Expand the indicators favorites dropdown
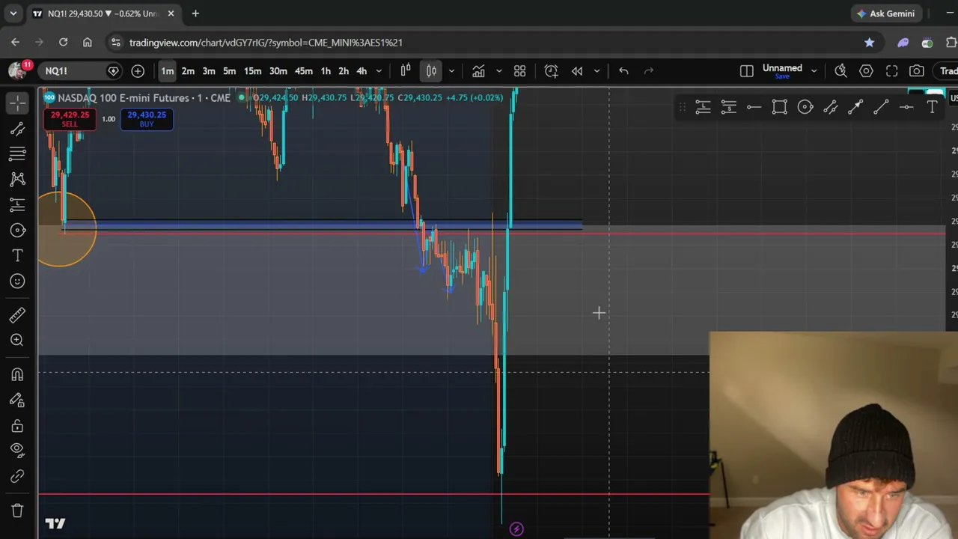958x539 pixels. click(x=499, y=71)
